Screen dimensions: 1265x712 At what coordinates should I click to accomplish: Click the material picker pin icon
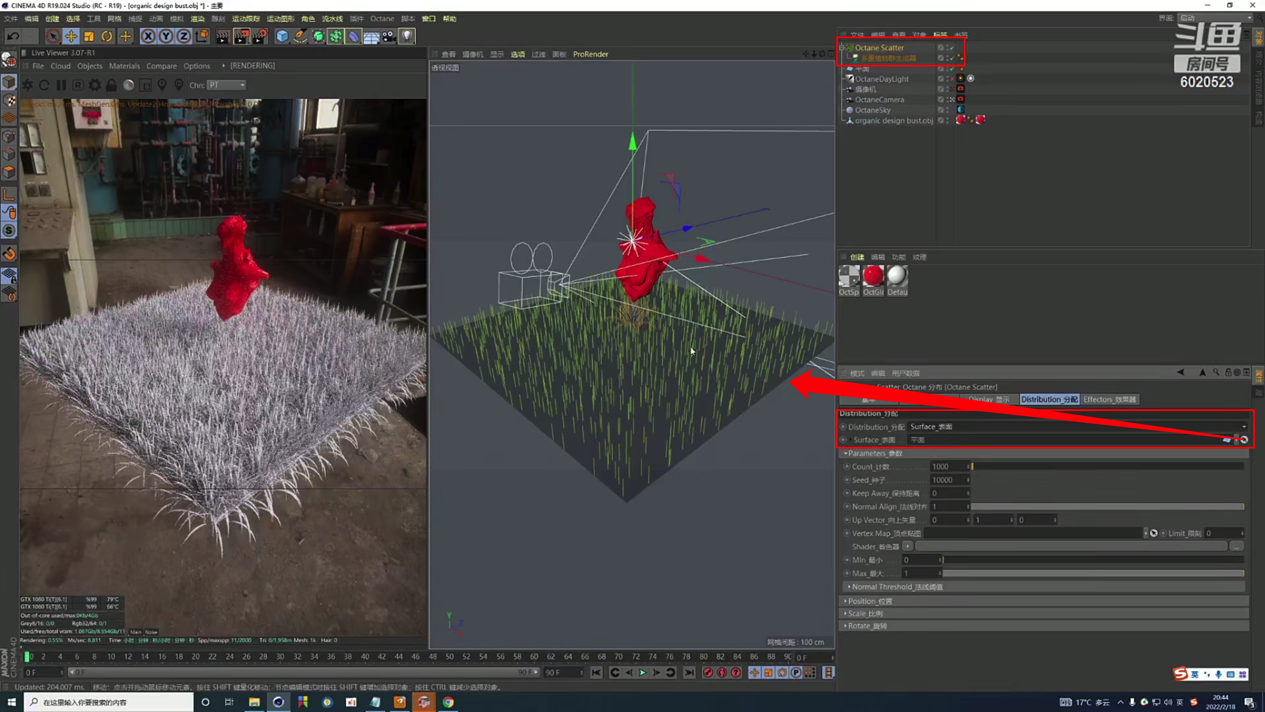pos(179,85)
